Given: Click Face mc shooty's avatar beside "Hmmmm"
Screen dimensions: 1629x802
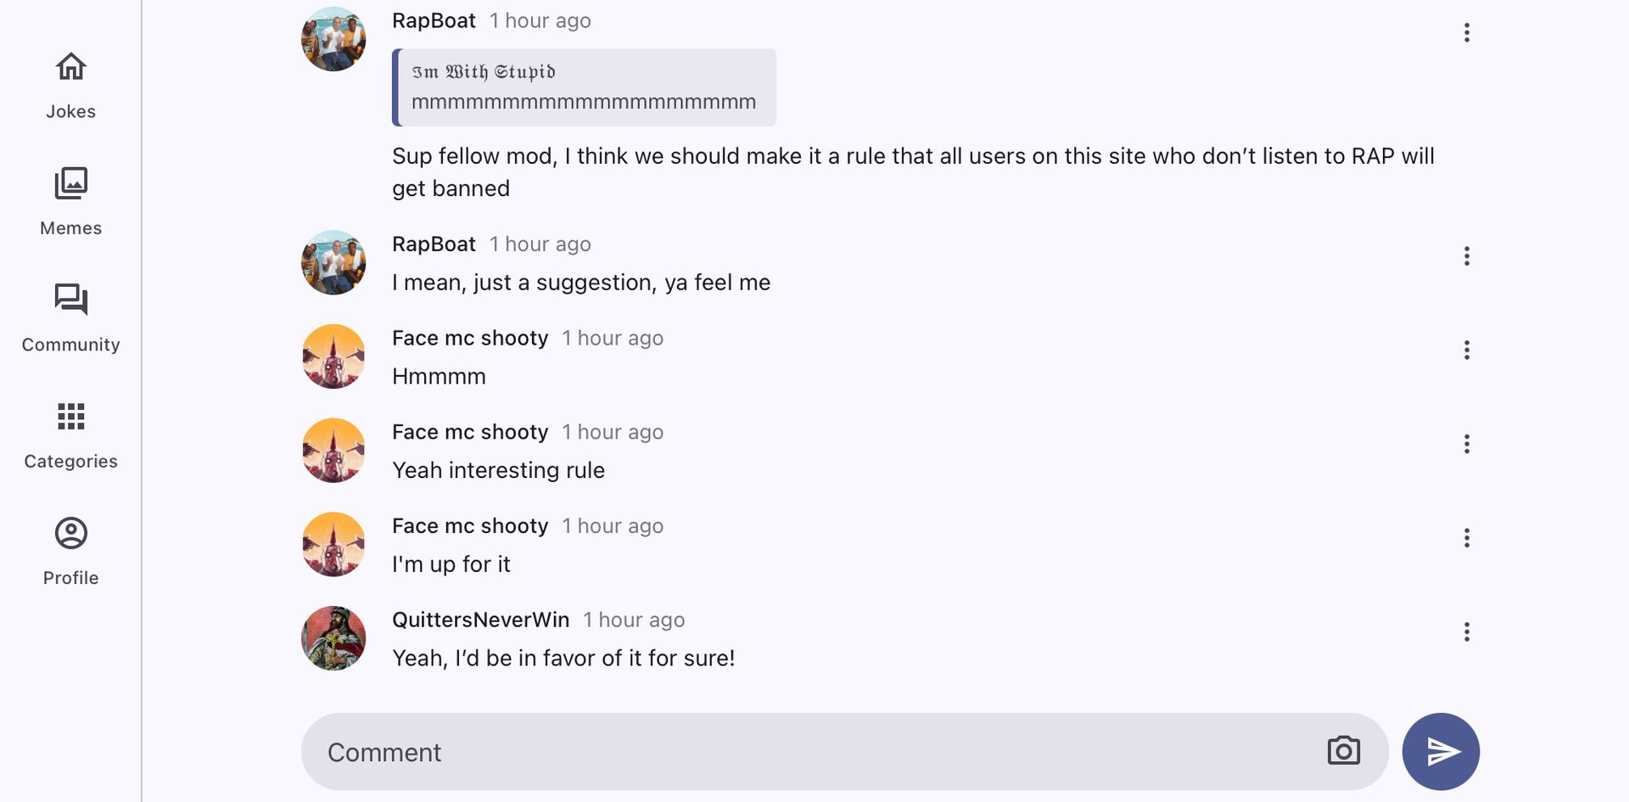Looking at the screenshot, I should pyautogui.click(x=333, y=356).
